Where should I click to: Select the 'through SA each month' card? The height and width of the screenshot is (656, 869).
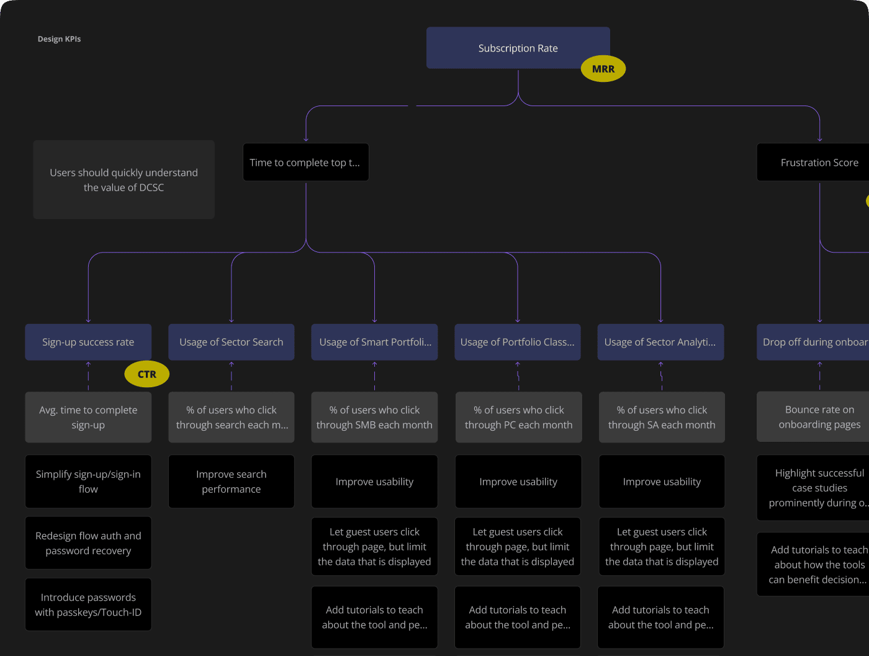point(662,417)
